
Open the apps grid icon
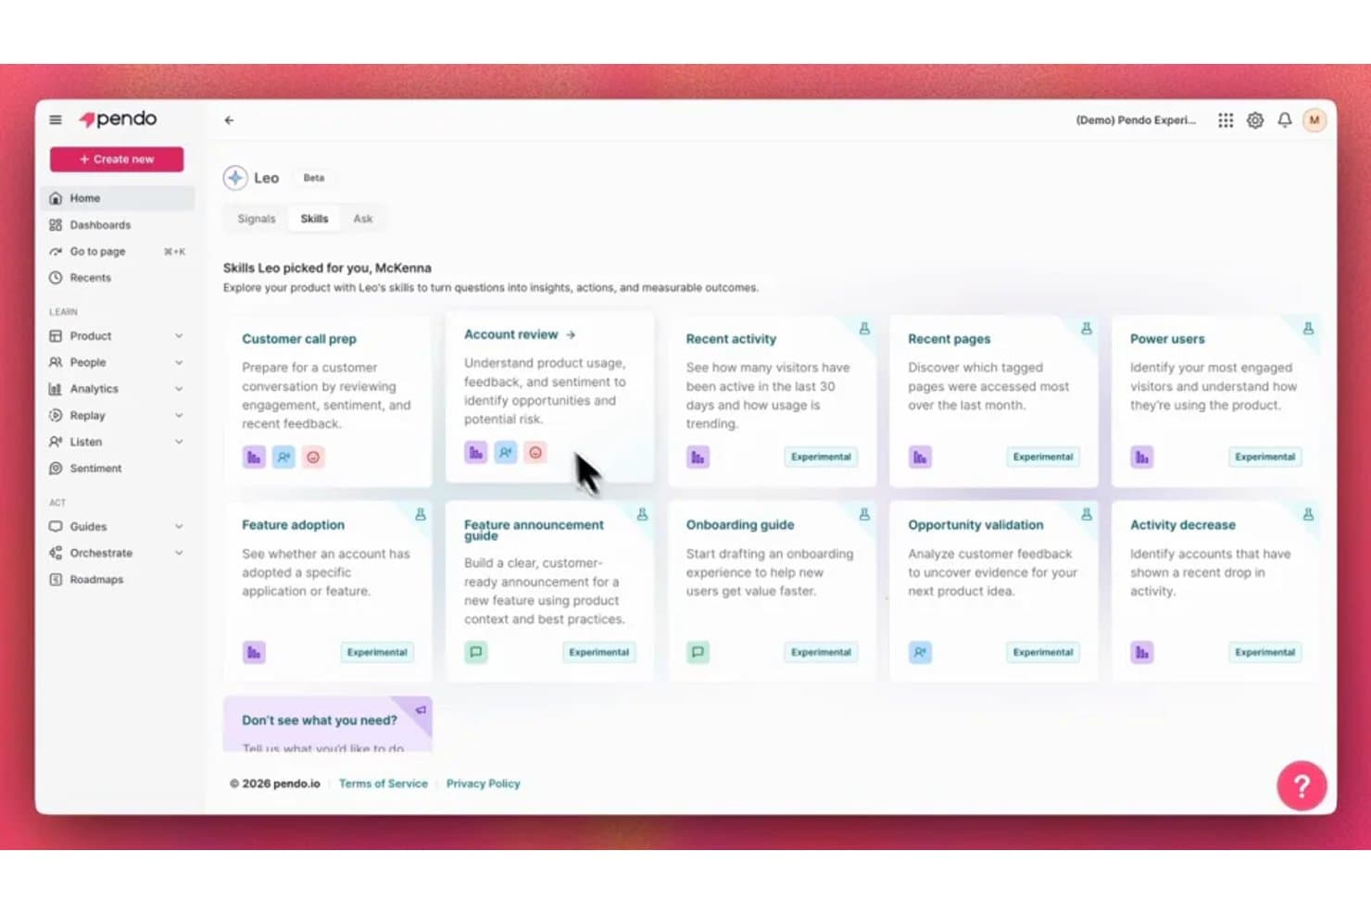click(1226, 120)
